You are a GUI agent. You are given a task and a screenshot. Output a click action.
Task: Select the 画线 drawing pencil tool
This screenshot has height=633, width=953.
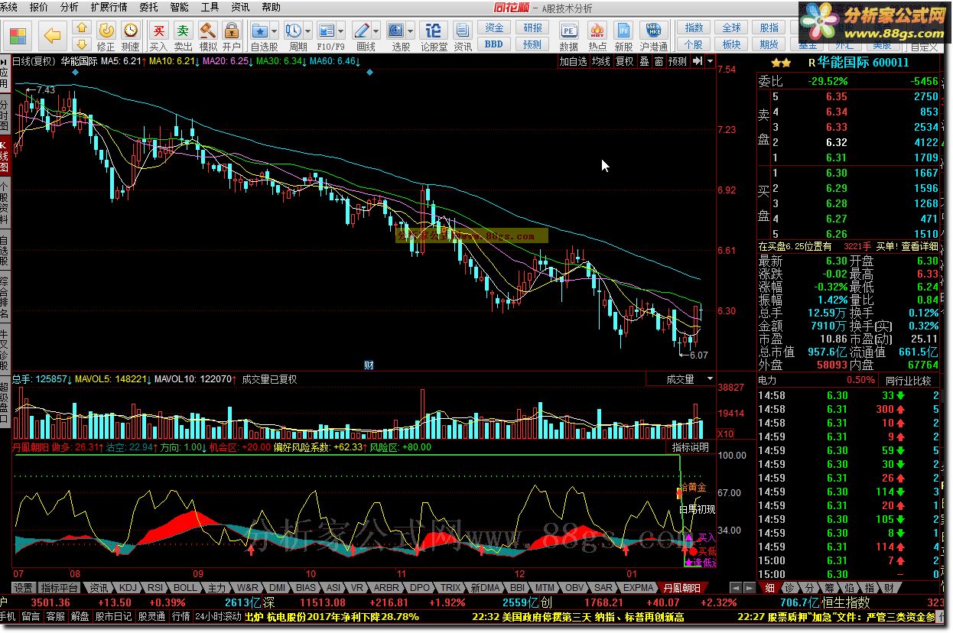pyautogui.click(x=362, y=31)
